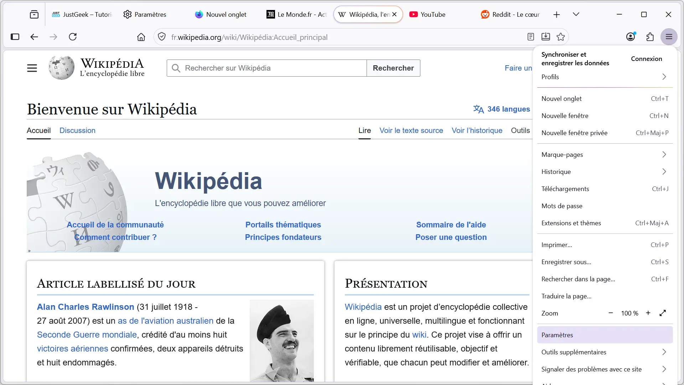This screenshot has width=684, height=385.
Task: Expand Outils supplémentaires submenu
Action: [x=605, y=352]
